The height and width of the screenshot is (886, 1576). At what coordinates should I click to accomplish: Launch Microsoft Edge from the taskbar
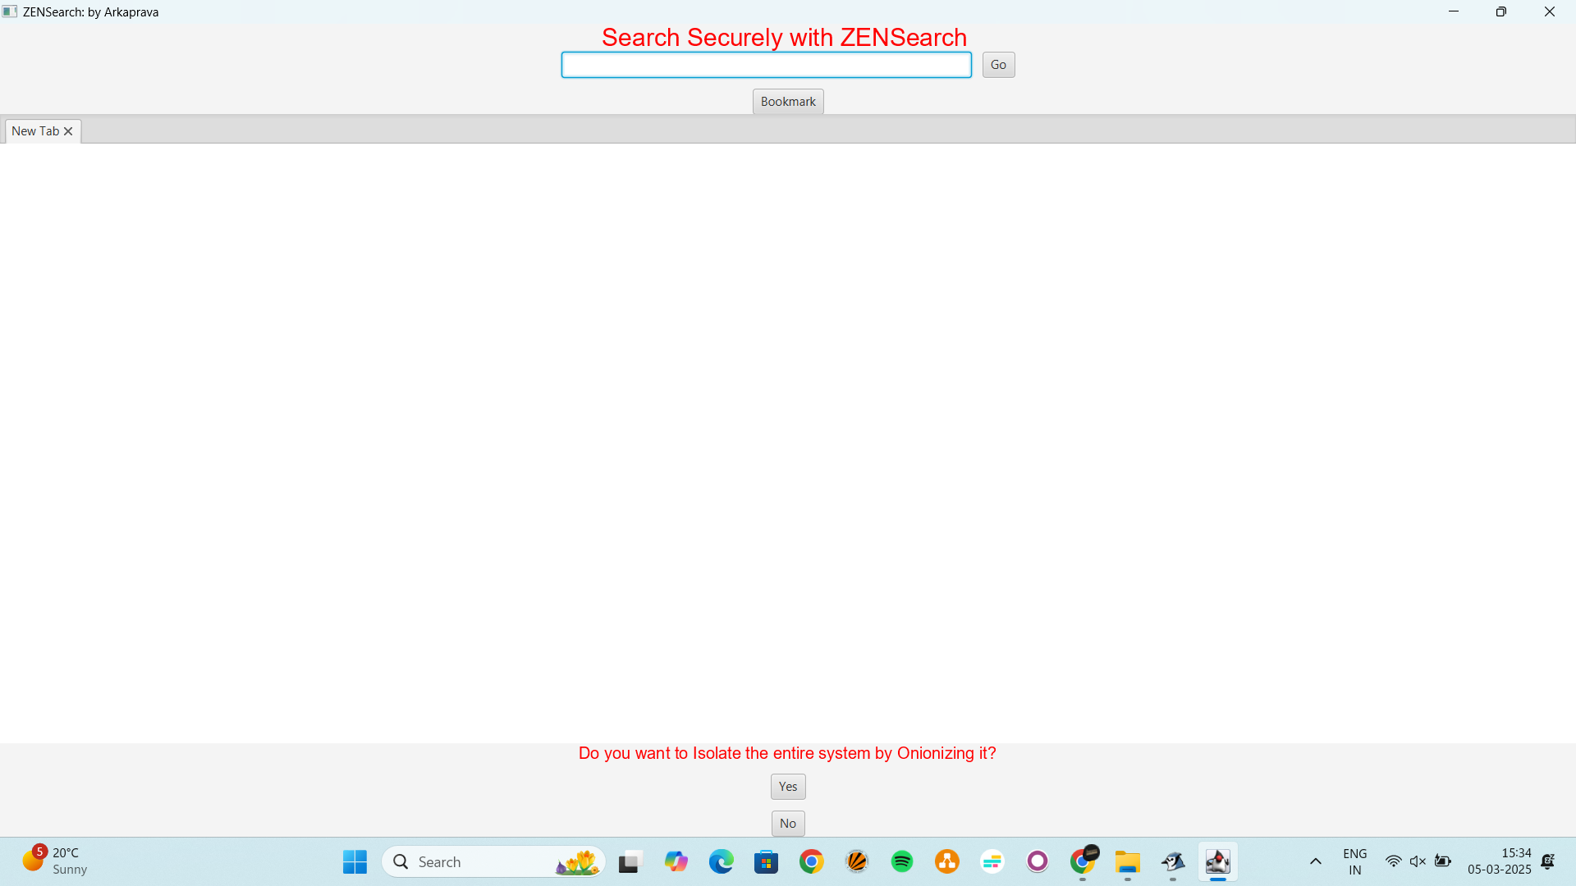[721, 861]
